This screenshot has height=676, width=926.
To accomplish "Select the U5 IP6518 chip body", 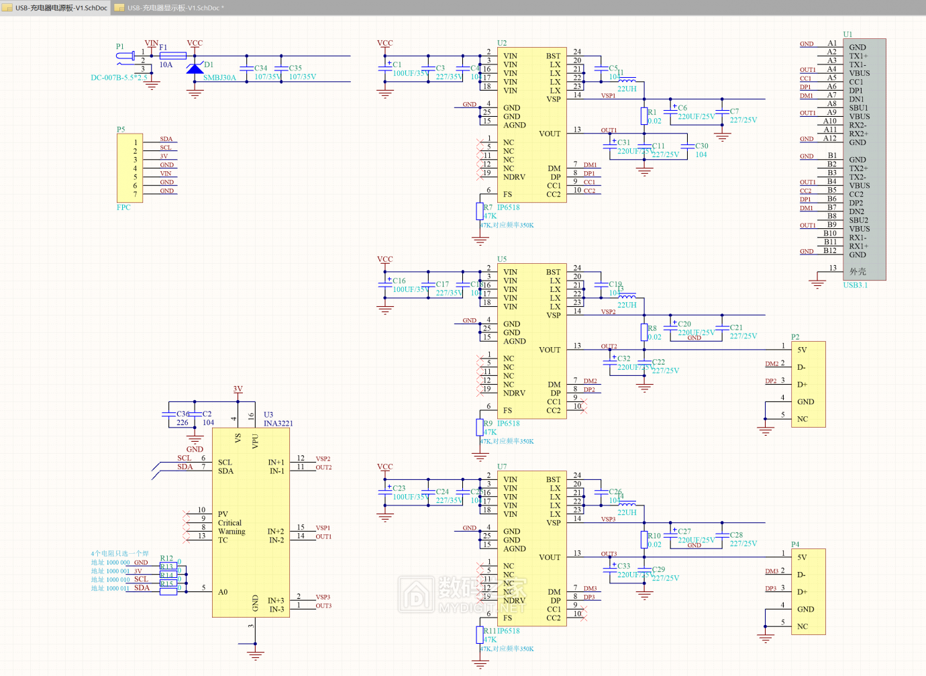I will (x=531, y=341).
